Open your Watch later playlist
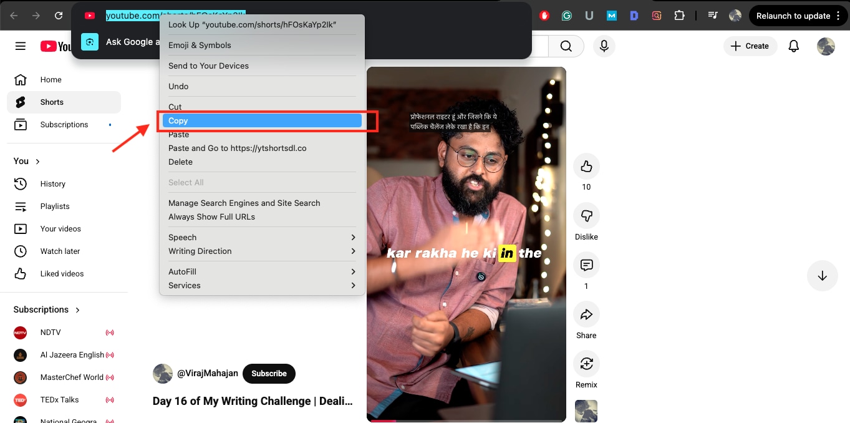850x423 pixels. (x=59, y=251)
